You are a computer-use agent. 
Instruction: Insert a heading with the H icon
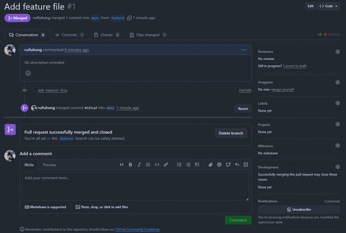122,165
